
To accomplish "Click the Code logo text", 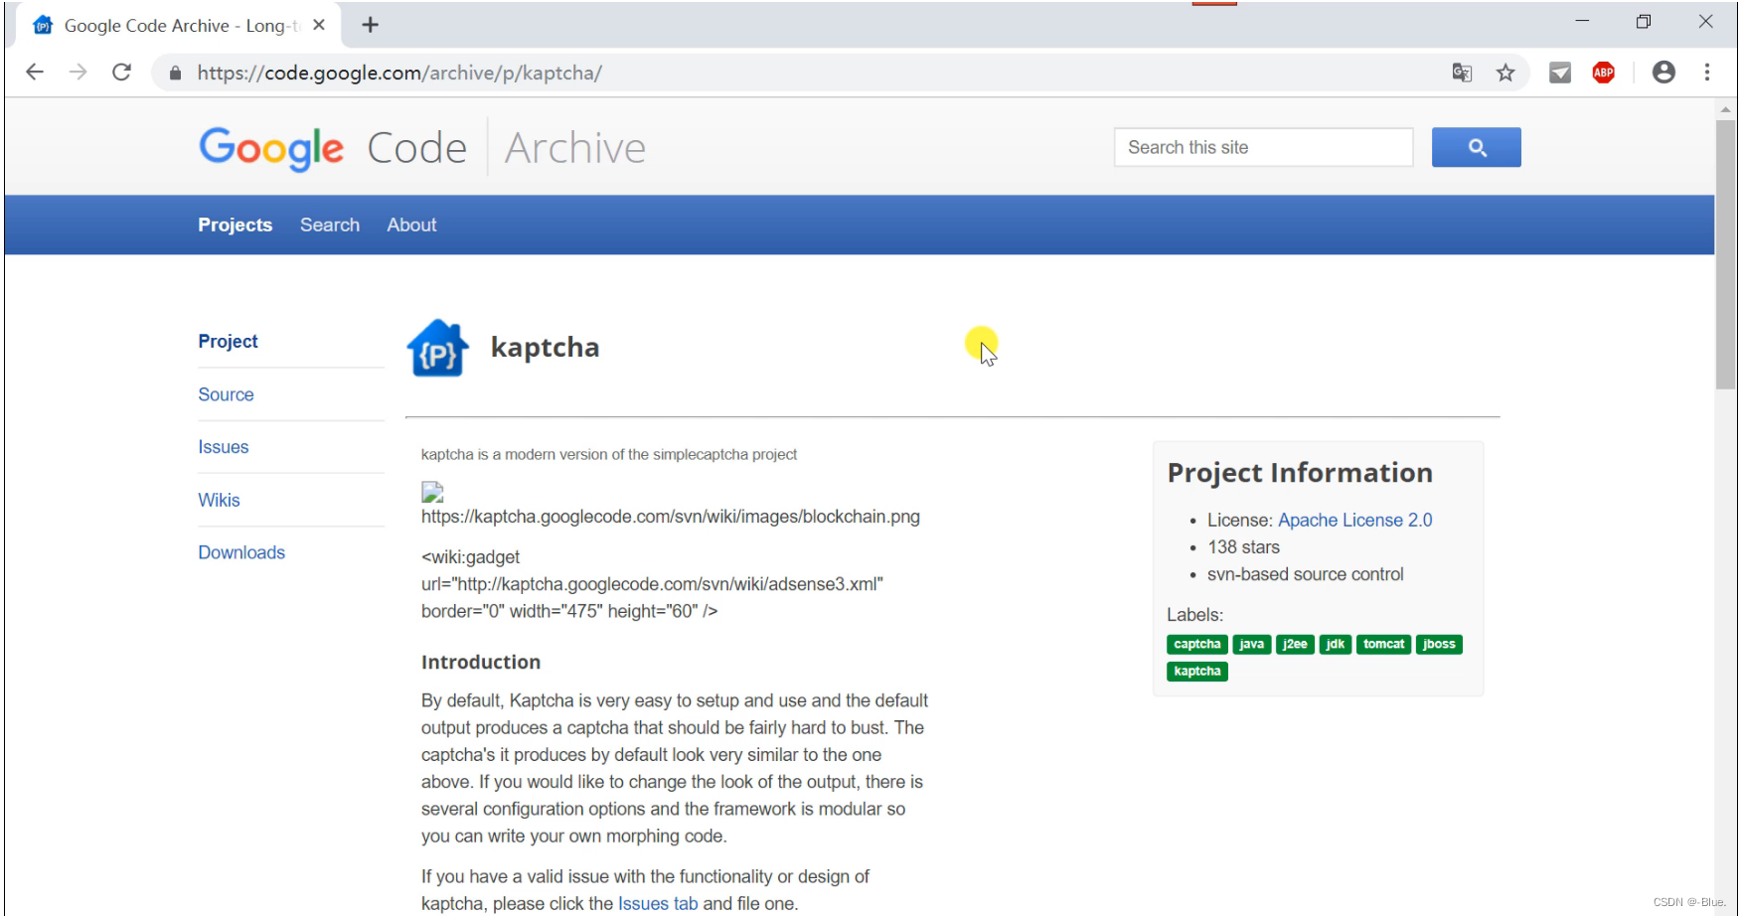I will pyautogui.click(x=416, y=148).
